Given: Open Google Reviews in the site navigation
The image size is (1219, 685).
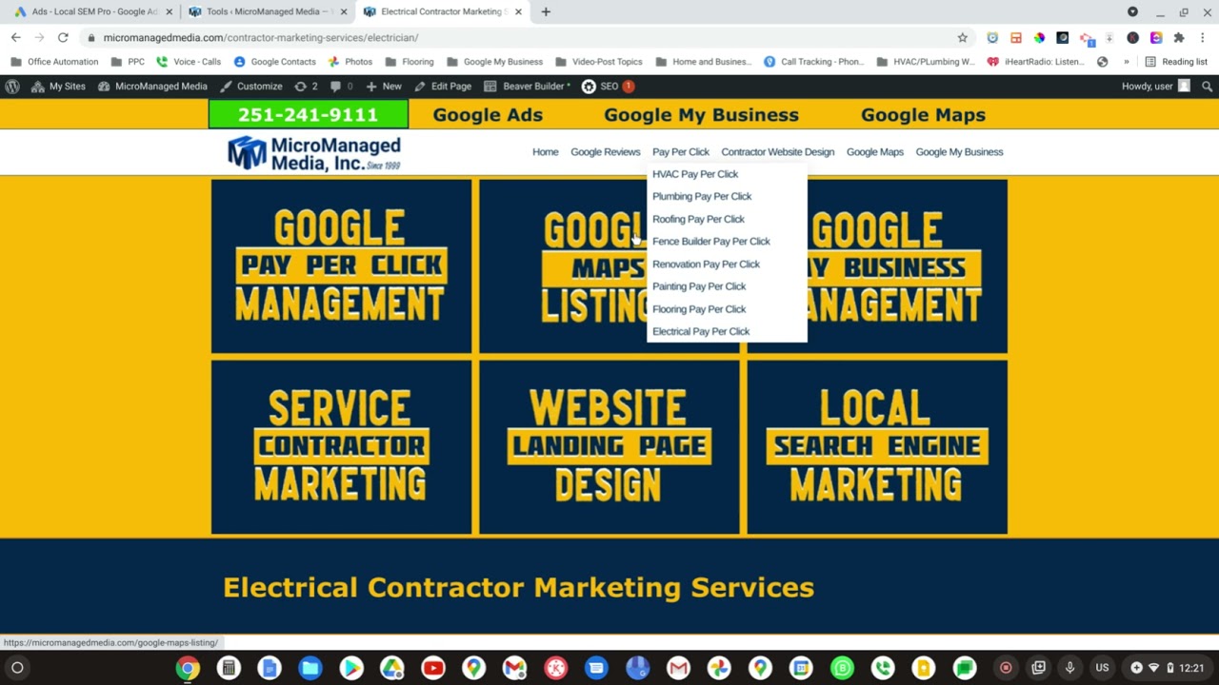Looking at the screenshot, I should point(605,152).
